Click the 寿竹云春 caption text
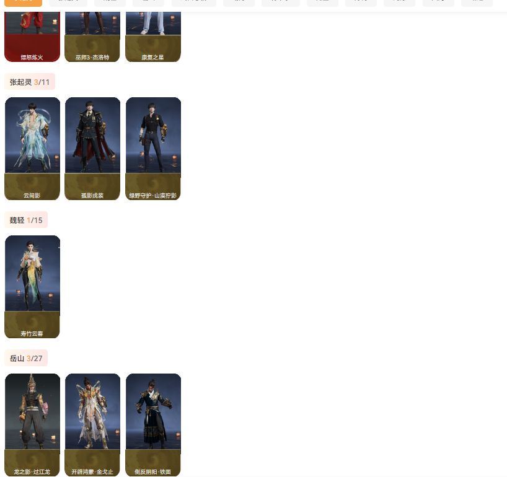The image size is (507, 477). pos(32,333)
